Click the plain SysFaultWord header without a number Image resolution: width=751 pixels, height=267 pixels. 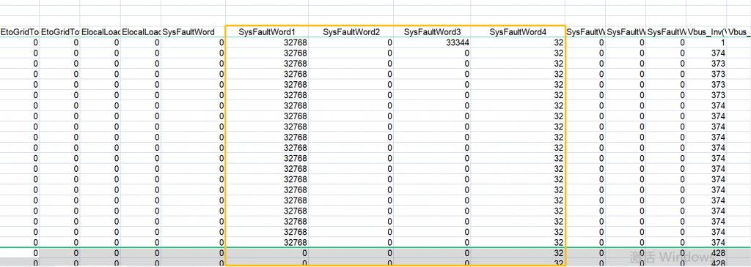193,32
